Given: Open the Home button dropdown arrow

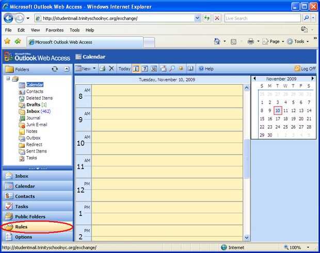Looking at the screenshot, I should click(225, 42).
